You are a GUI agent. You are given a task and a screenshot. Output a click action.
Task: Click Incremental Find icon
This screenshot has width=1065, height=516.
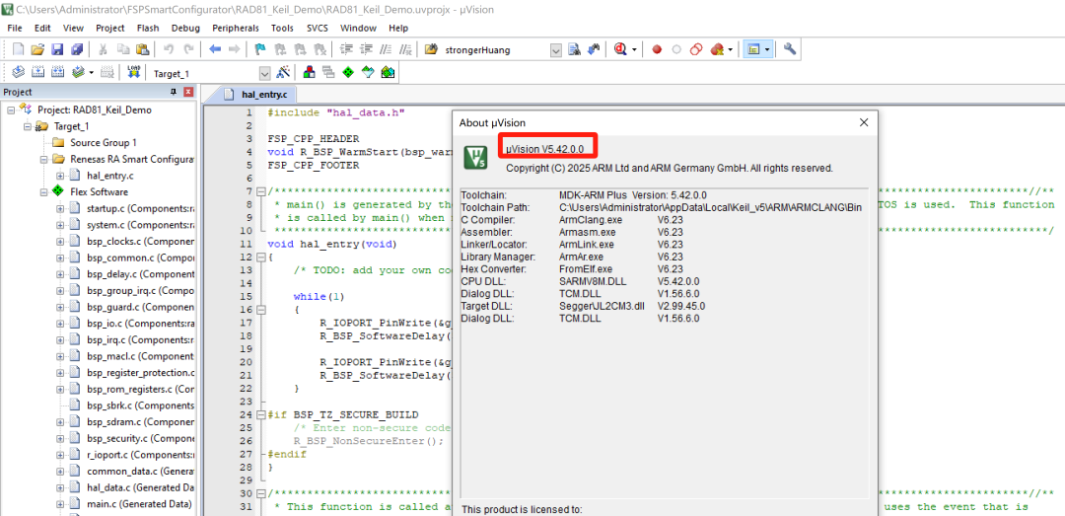tap(594, 49)
